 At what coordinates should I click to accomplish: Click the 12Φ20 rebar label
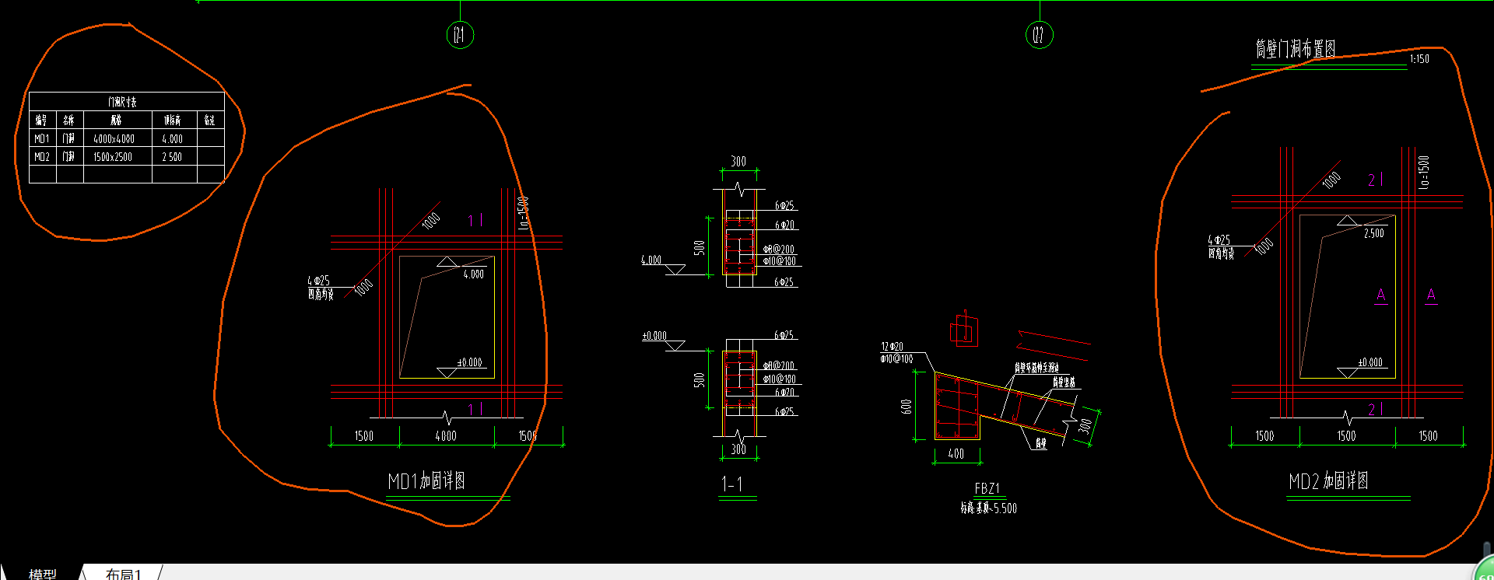(x=893, y=347)
